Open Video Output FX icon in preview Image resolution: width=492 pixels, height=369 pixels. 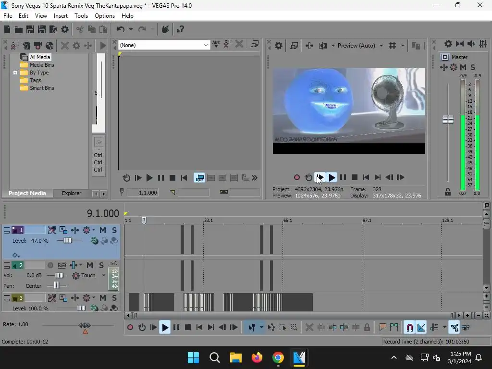click(309, 46)
